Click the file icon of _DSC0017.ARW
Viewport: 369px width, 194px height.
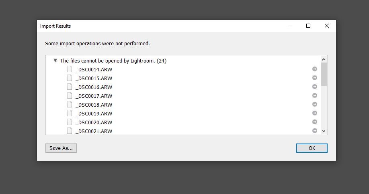click(x=70, y=95)
